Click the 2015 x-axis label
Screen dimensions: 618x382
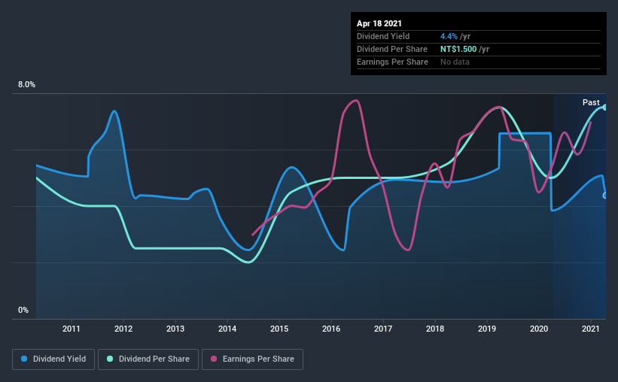coord(279,329)
